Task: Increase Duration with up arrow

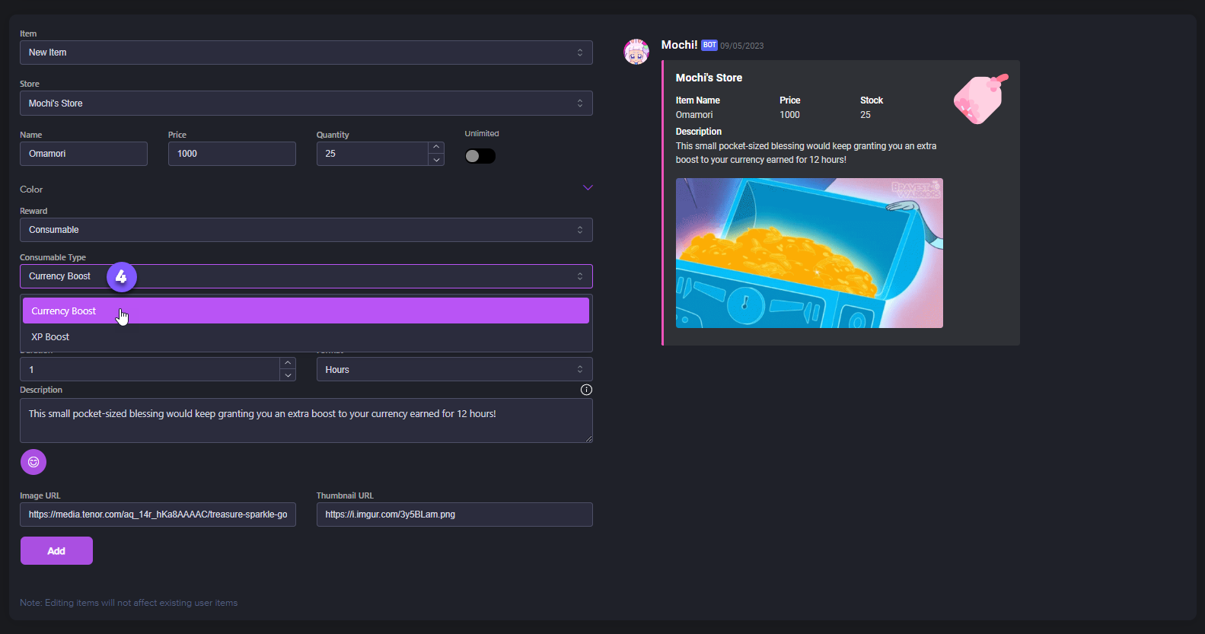Action: pyautogui.click(x=288, y=363)
